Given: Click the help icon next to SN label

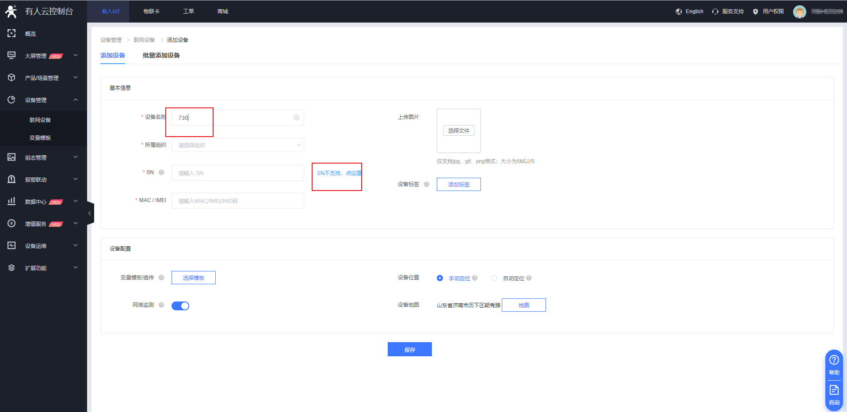Looking at the screenshot, I should tap(161, 172).
